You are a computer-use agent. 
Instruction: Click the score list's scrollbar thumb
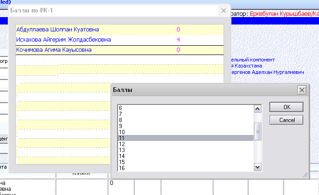[x=258, y=131]
